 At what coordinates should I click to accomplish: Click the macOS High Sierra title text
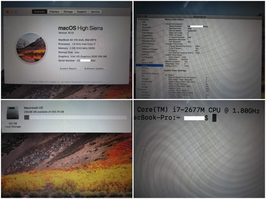click(81, 28)
